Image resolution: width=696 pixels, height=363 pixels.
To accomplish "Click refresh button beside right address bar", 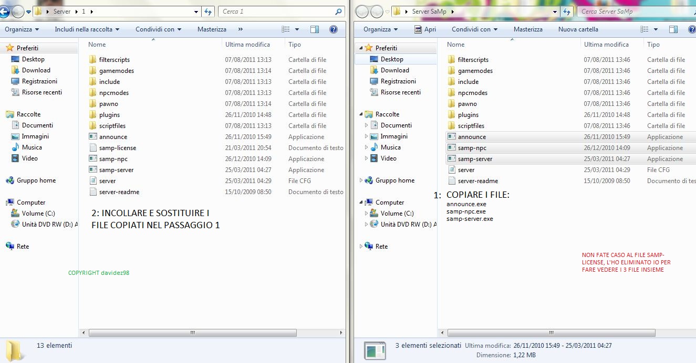I will click(567, 12).
